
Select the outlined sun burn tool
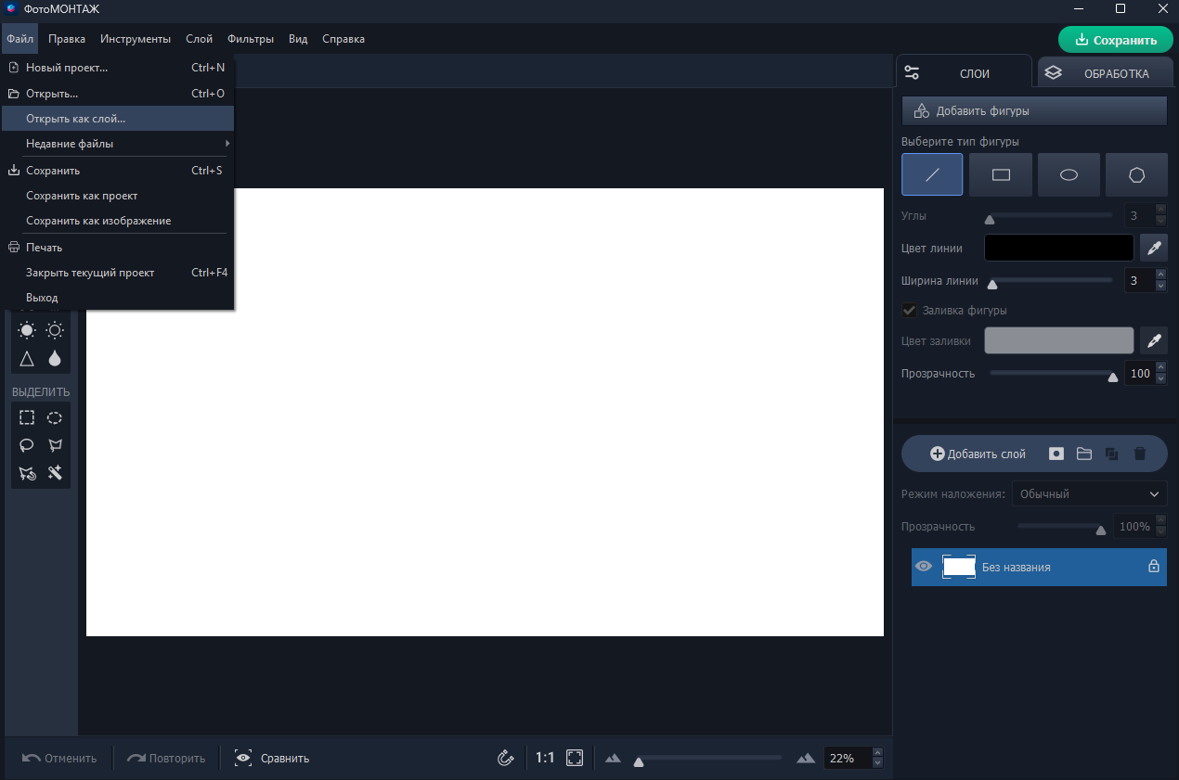tap(55, 330)
